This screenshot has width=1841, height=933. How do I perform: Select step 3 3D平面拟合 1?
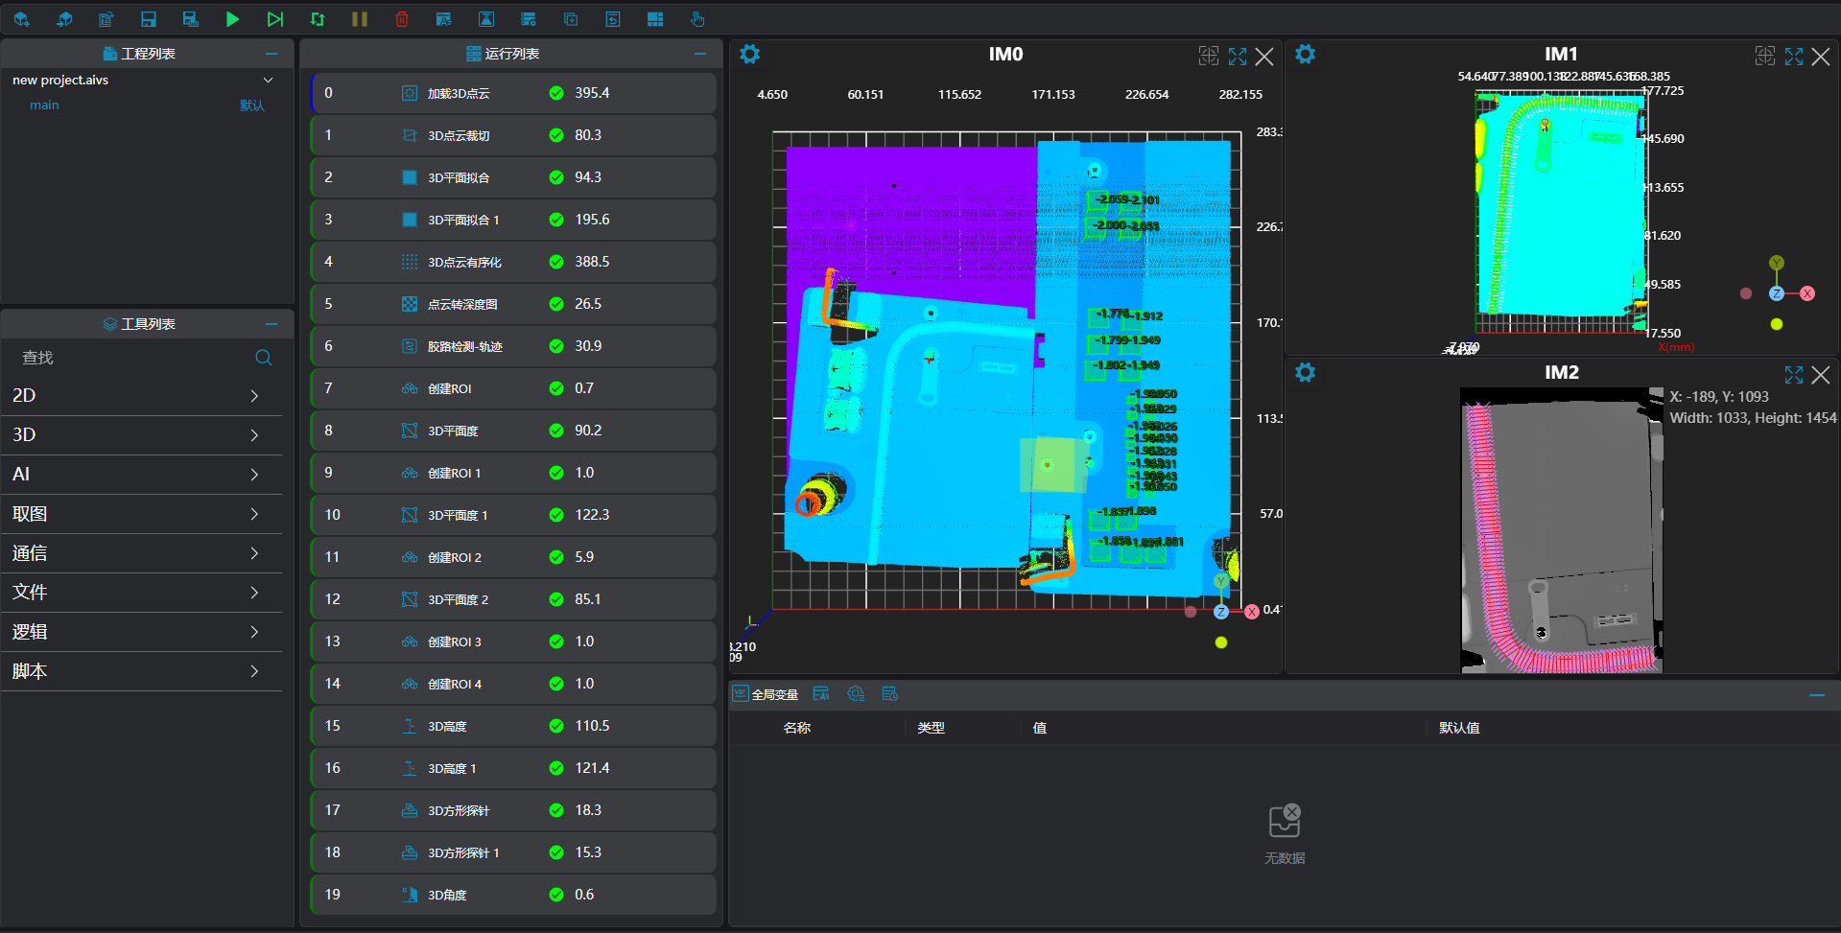tap(514, 220)
